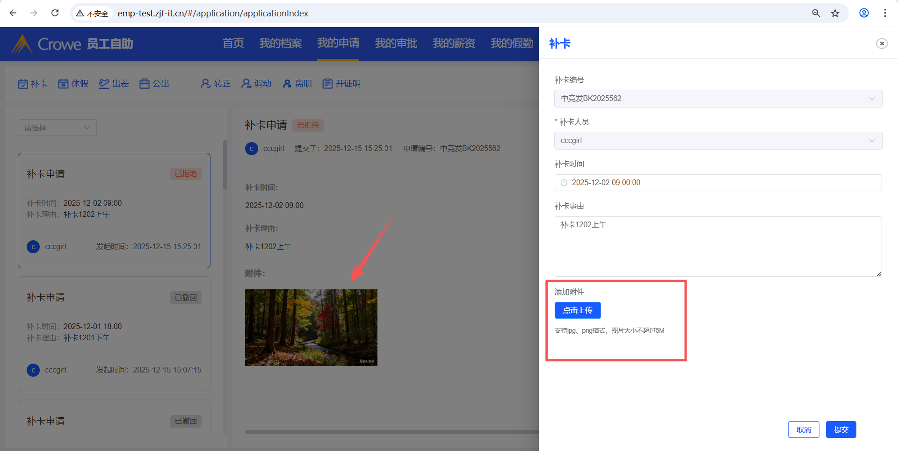Open the 补卡人员 dropdown showing cccgirl

pyautogui.click(x=718, y=141)
